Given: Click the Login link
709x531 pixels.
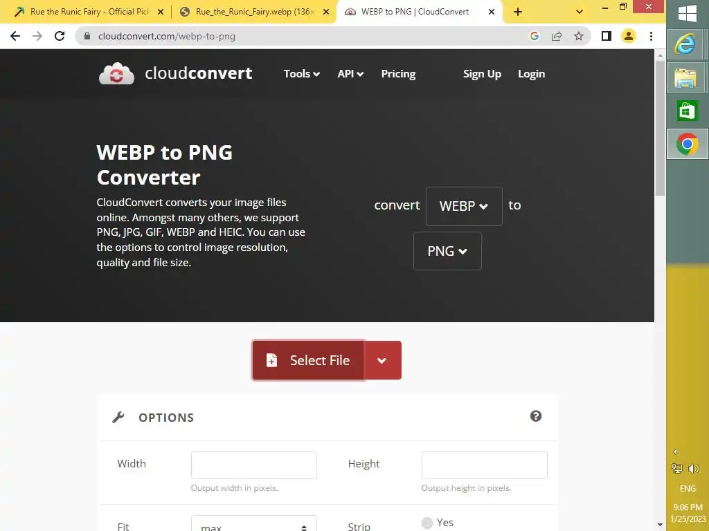Looking at the screenshot, I should tap(531, 73).
